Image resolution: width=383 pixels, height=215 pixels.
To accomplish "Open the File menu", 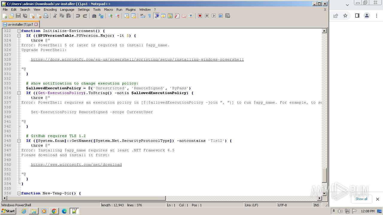I will pos(5,10).
